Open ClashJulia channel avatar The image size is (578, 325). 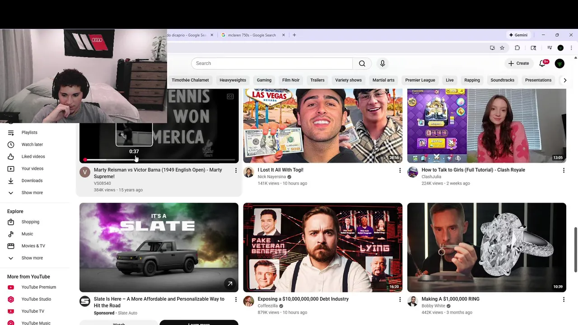(413, 172)
